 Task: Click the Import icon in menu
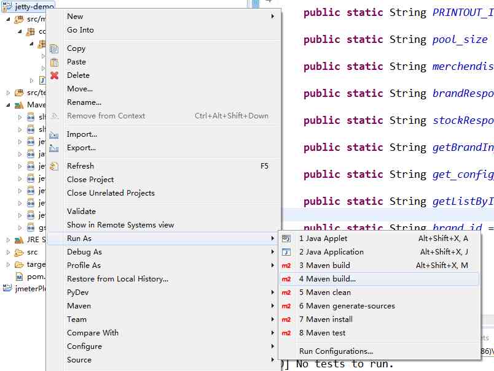pos(54,134)
